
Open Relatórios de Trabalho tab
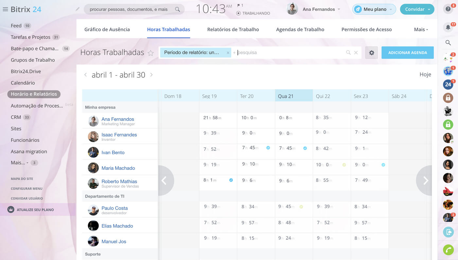[233, 29]
